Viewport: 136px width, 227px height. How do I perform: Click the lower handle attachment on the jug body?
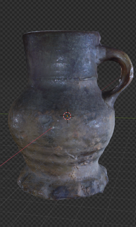pos(108,100)
